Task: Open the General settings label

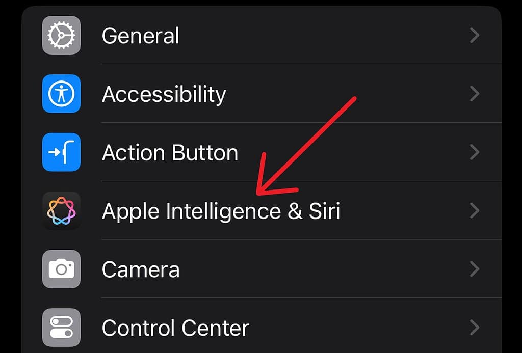Action: tap(140, 36)
